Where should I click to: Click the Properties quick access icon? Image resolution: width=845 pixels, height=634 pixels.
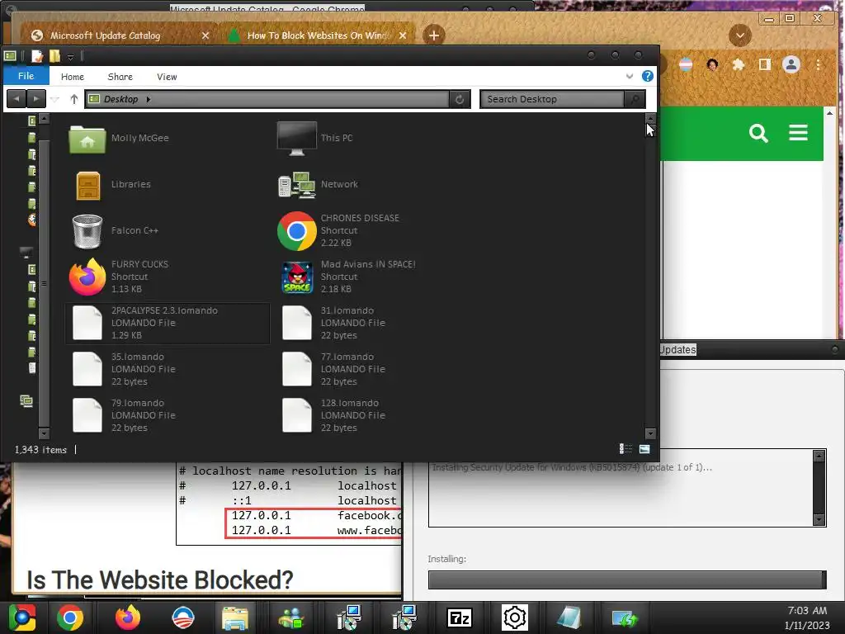click(x=36, y=55)
